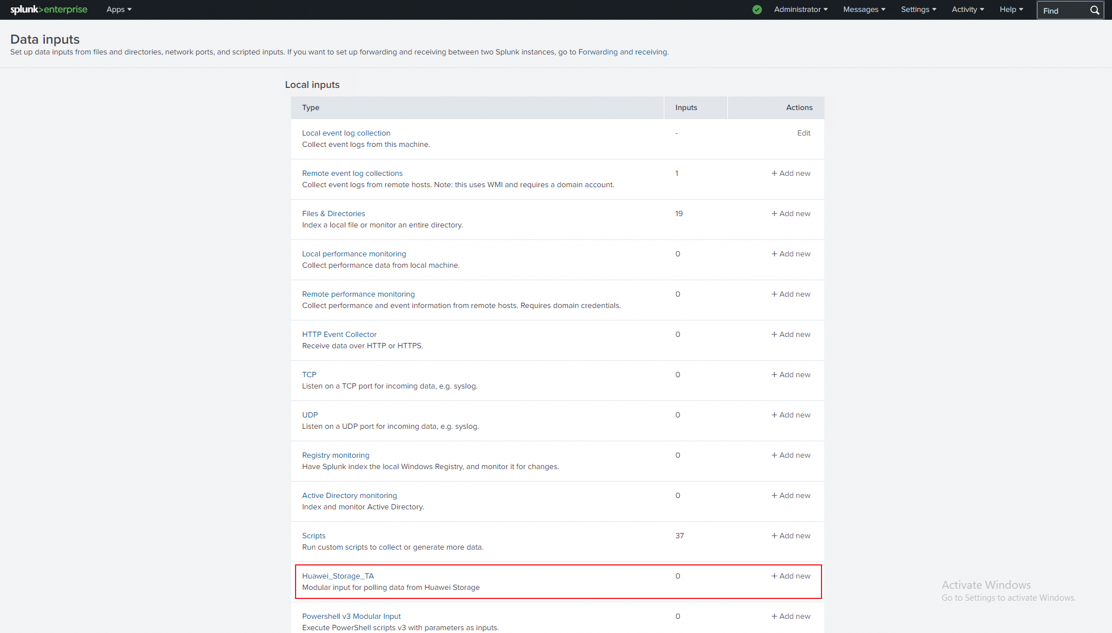Image resolution: width=1112 pixels, height=633 pixels.
Task: Open the Settings menu
Action: point(919,10)
